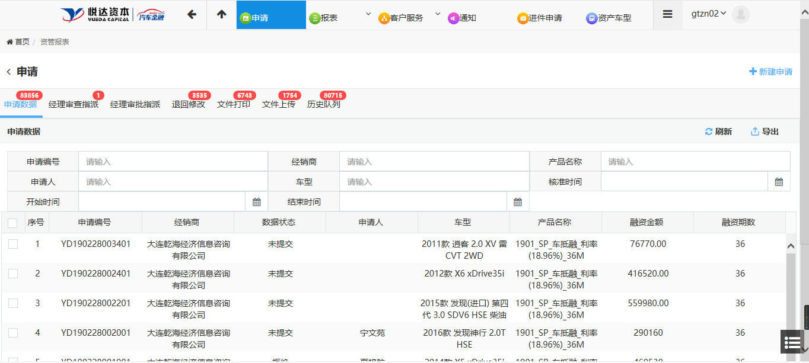809x363 pixels.
Task: Toggle the select-all checkbox in table header
Action: coord(12,223)
